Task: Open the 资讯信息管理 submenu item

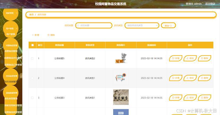Action: (11, 82)
